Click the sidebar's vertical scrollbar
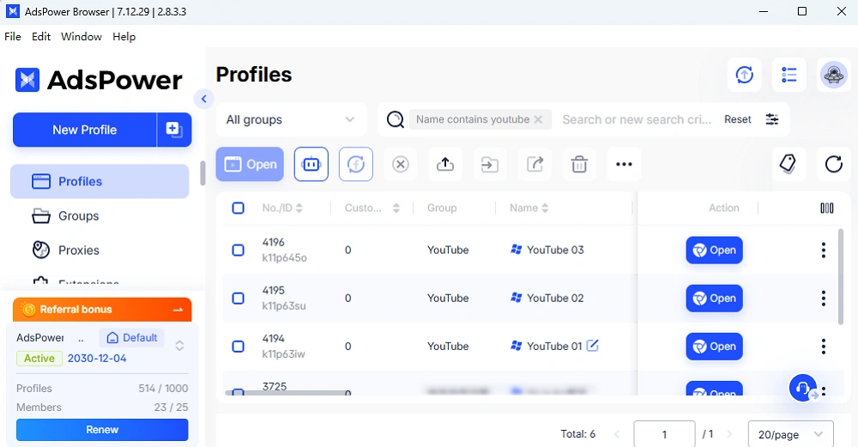 click(202, 173)
